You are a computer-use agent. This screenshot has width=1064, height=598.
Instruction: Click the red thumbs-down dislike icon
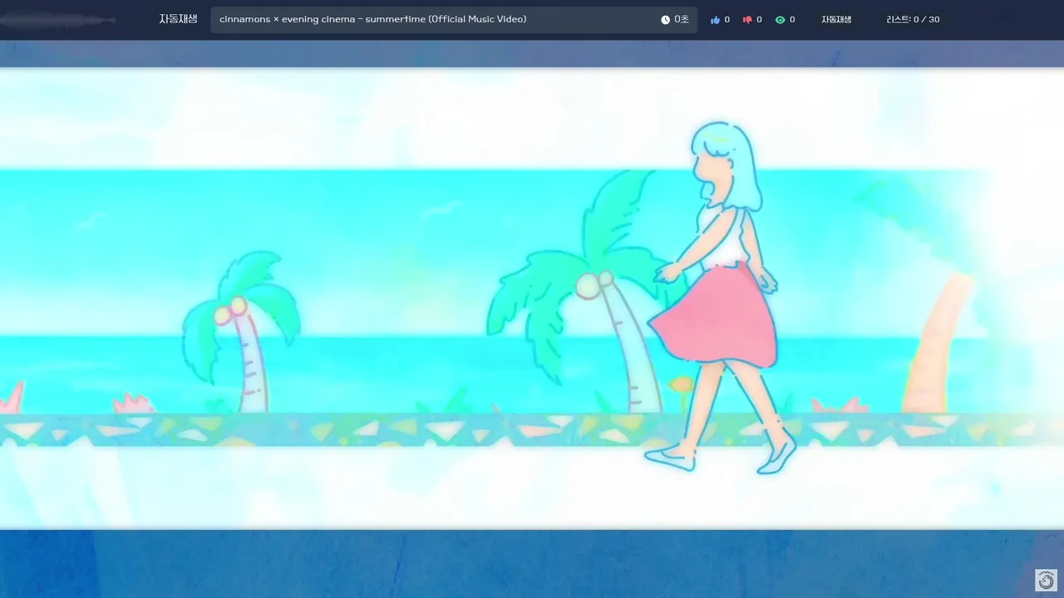pyautogui.click(x=747, y=20)
